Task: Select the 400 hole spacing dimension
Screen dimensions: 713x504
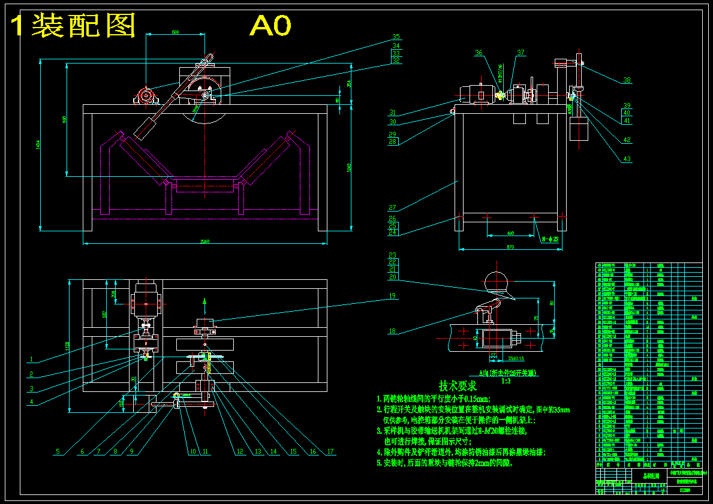Action: point(510,233)
